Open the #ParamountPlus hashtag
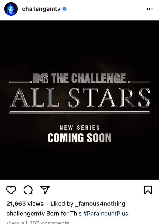Screen dimensions: 159x224 (x=106, y=214)
